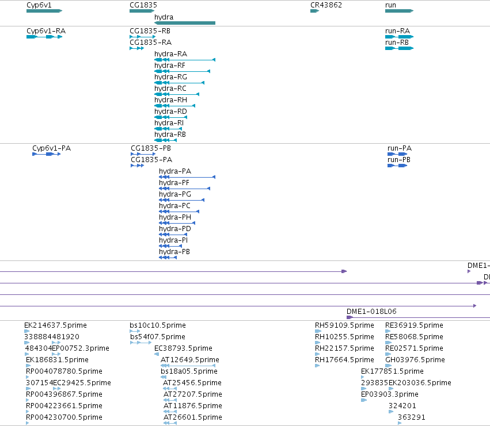Open protein hydra-PC

174,206
